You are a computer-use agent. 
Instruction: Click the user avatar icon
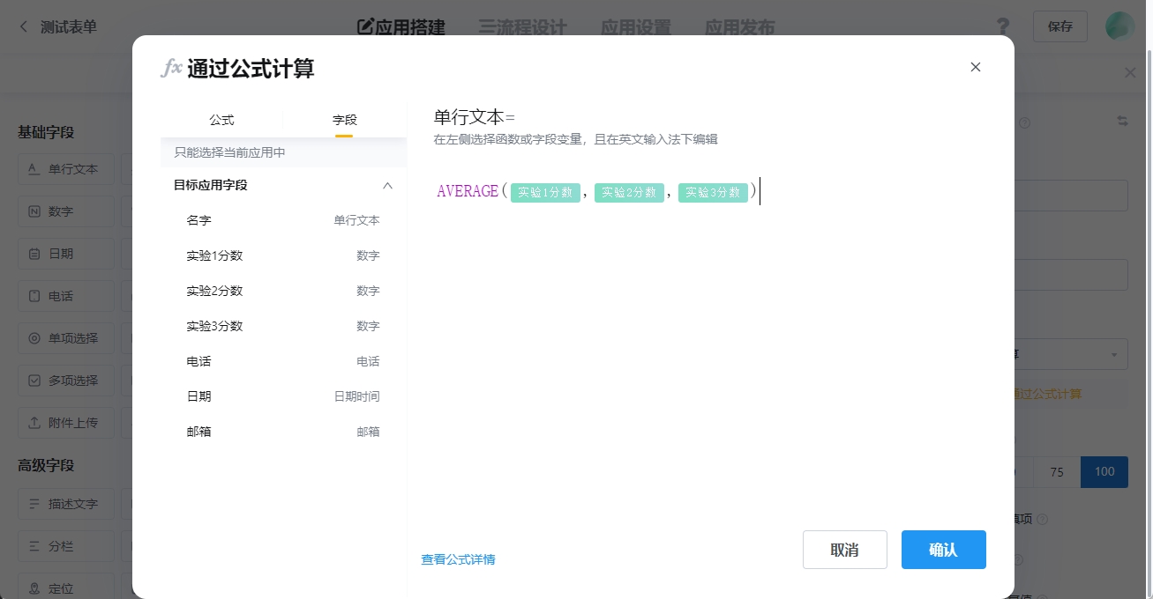(x=1119, y=26)
